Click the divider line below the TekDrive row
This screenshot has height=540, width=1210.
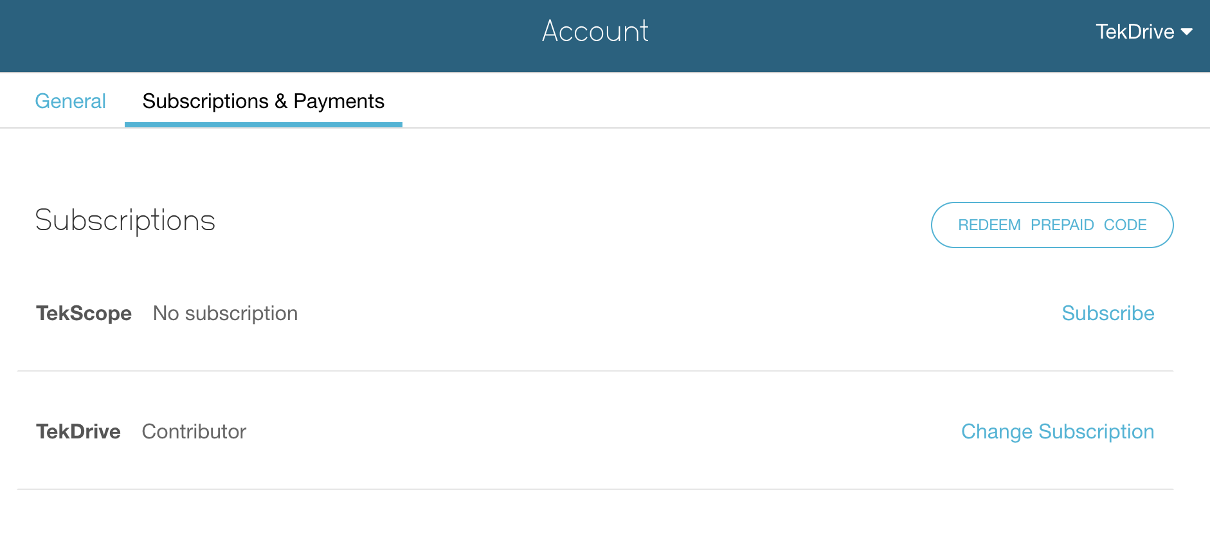[x=595, y=489]
